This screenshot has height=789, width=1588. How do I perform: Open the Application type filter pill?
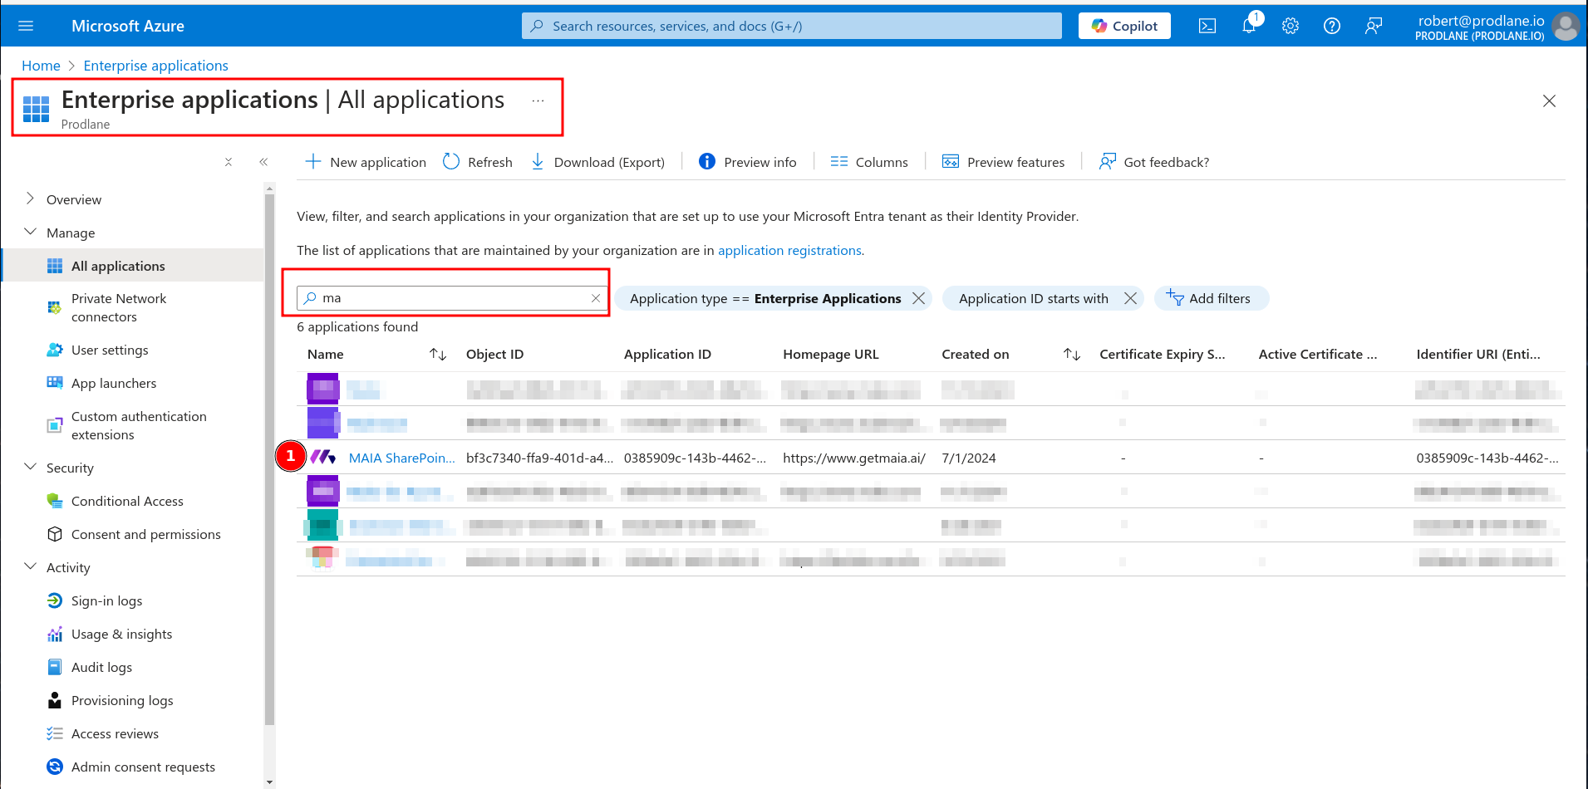[x=765, y=298]
